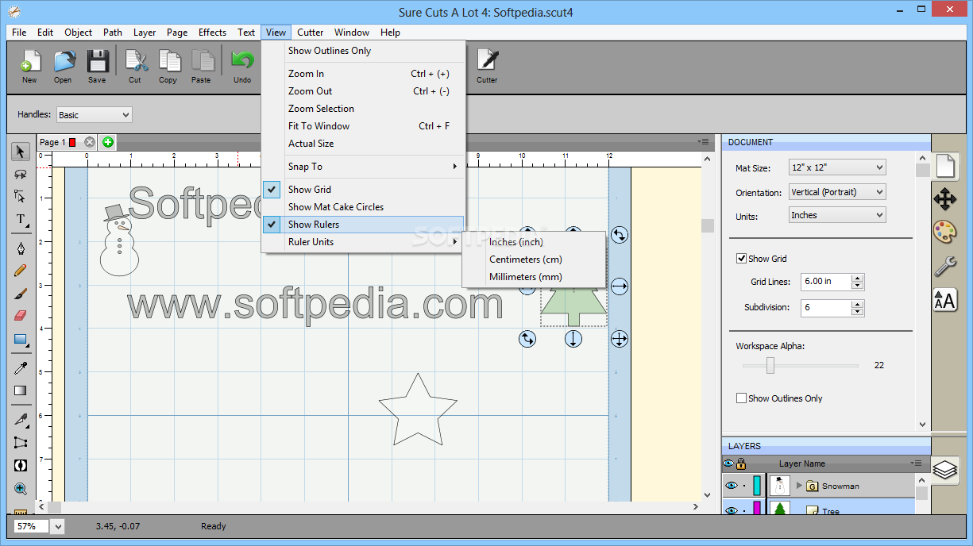The width and height of the screenshot is (973, 546).
Task: Open the Units dropdown
Action: pyautogui.click(x=837, y=215)
